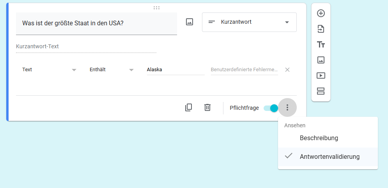Duplicate the question with copy icon
Viewport: 388px width, 188px height.
pyautogui.click(x=189, y=107)
